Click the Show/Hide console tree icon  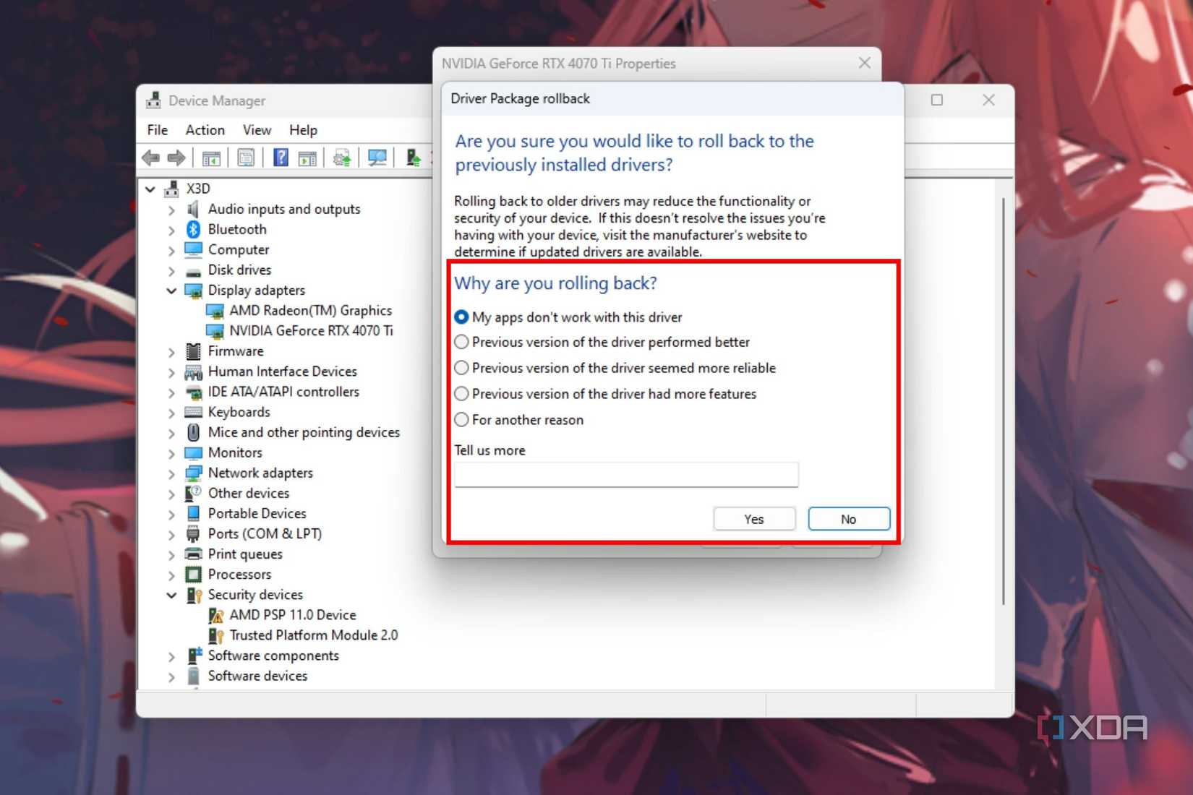pyautogui.click(x=211, y=158)
